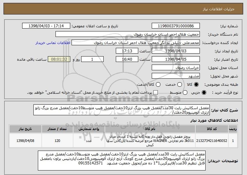Click the ساعت باقی مانده label
247x175 pixels.
click(32, 59)
